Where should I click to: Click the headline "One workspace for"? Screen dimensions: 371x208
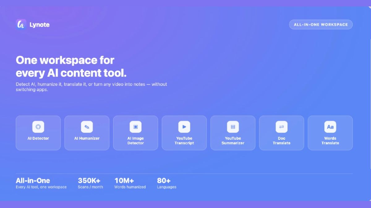[x=65, y=60]
